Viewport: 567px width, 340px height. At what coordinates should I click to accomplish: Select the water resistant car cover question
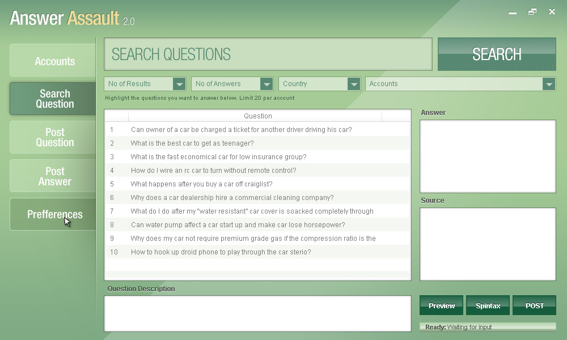point(257,211)
